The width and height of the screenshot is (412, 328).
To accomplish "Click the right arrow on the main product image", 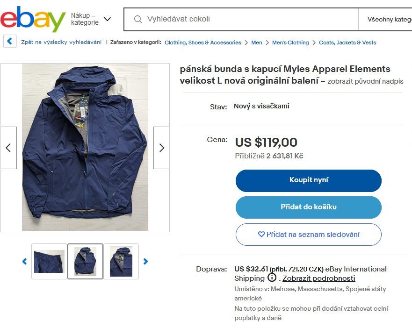I will pyautogui.click(x=161, y=148).
